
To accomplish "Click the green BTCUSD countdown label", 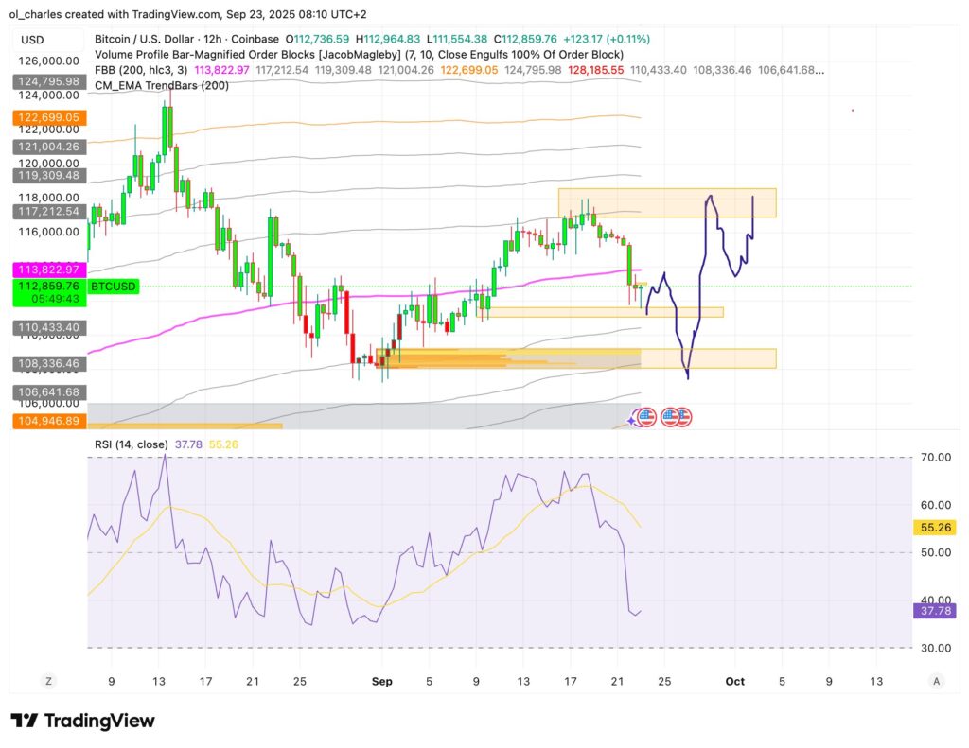I will (x=113, y=286).
